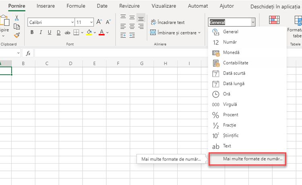Switch to the Formule tab
Screen dimensions: 302x185
[x=76, y=6]
